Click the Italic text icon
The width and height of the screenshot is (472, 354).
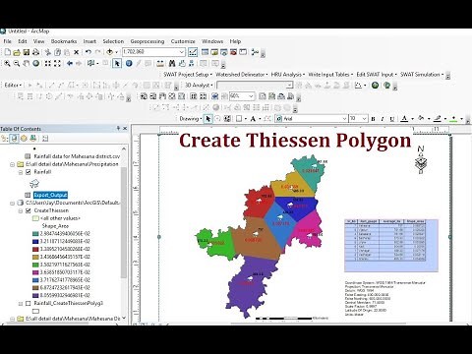pos(383,119)
